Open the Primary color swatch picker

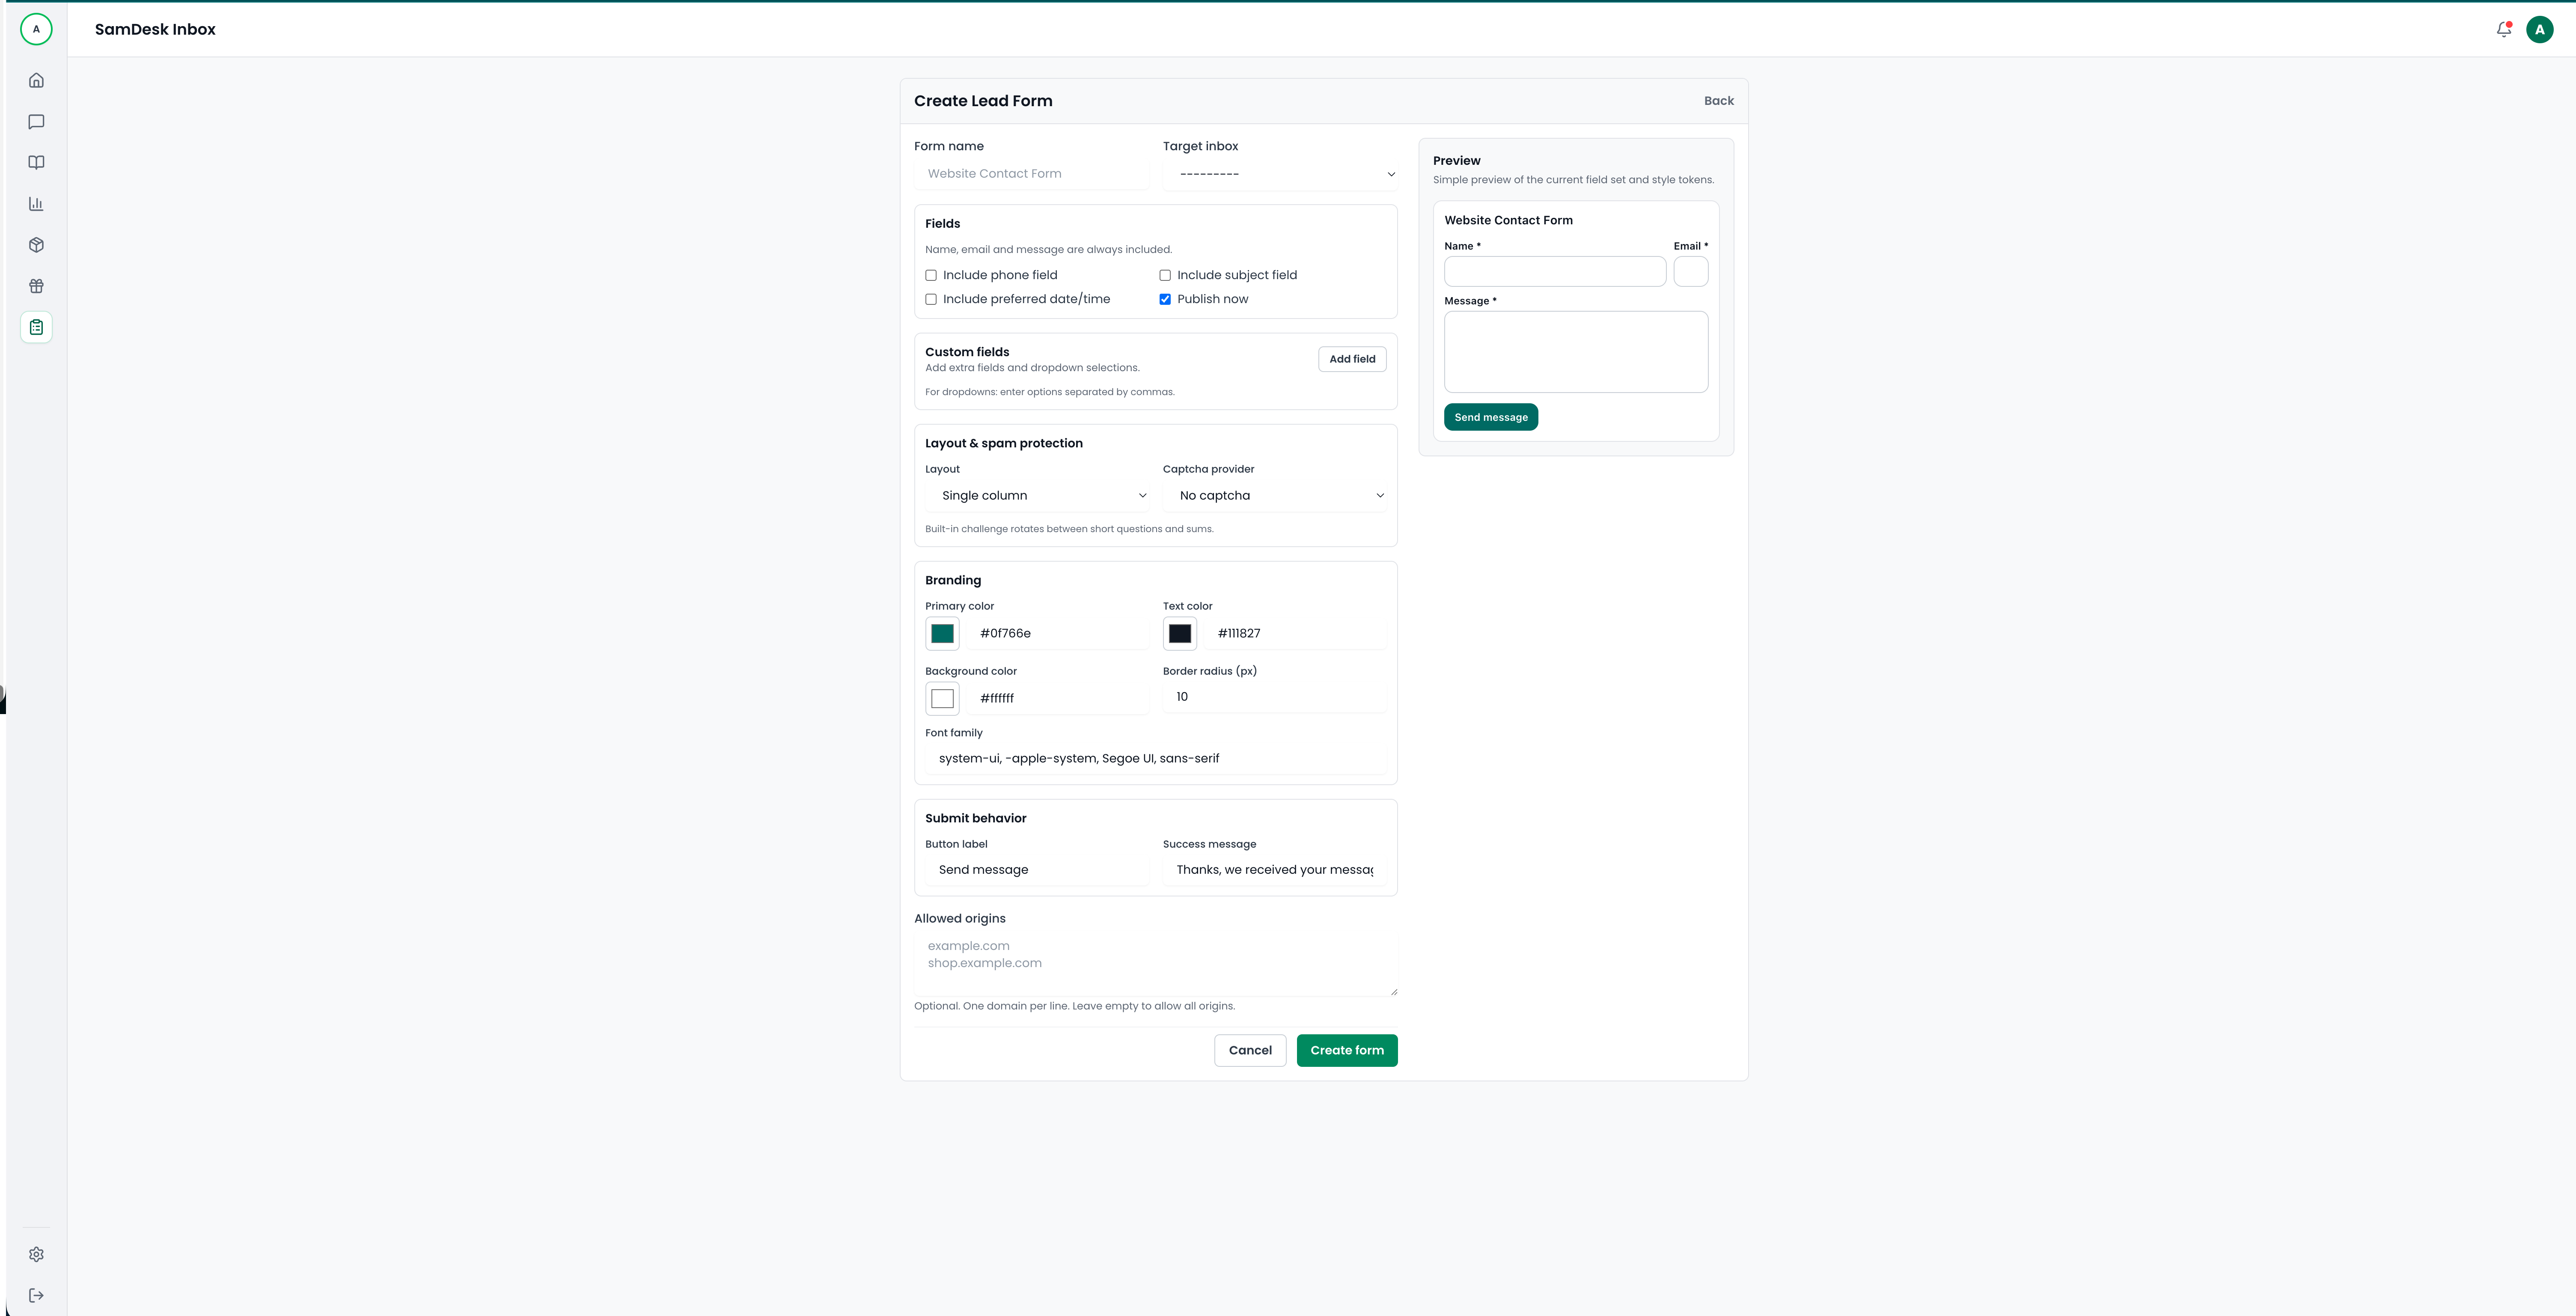(942, 634)
